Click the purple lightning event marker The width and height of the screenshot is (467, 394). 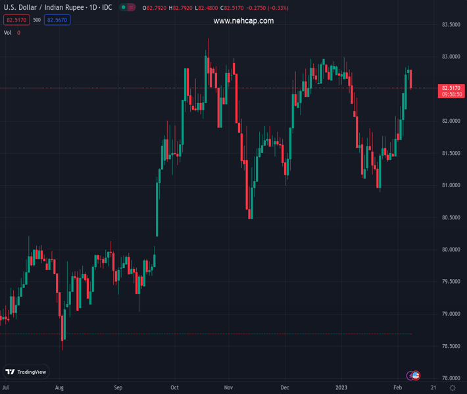click(x=410, y=376)
